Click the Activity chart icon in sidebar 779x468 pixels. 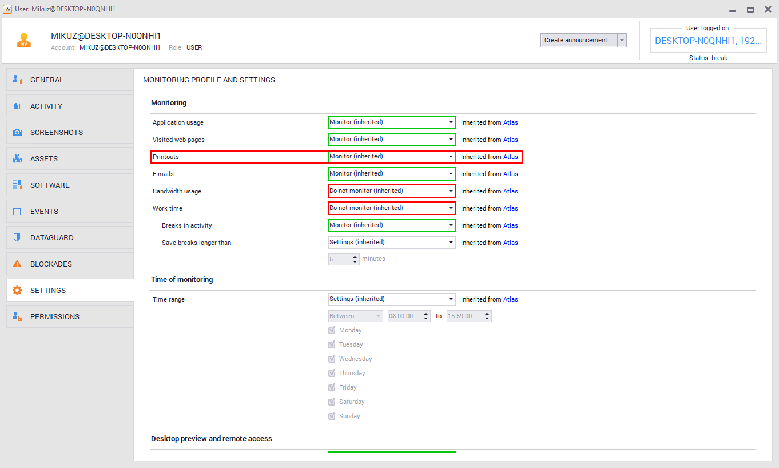point(17,106)
